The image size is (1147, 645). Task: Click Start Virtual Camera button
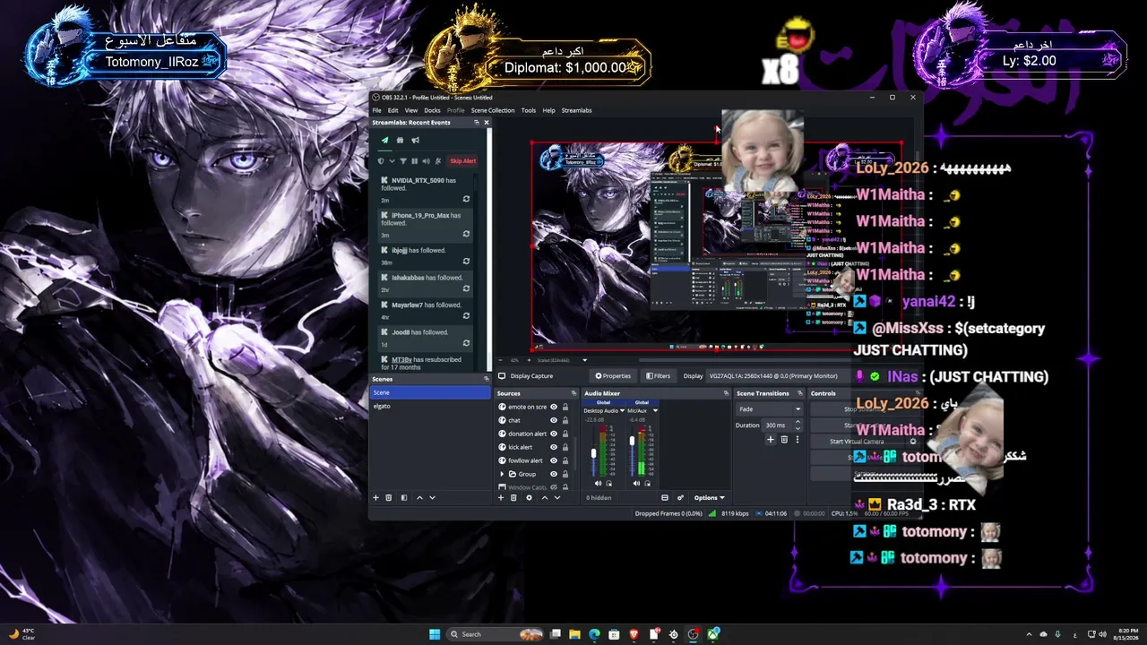point(857,442)
